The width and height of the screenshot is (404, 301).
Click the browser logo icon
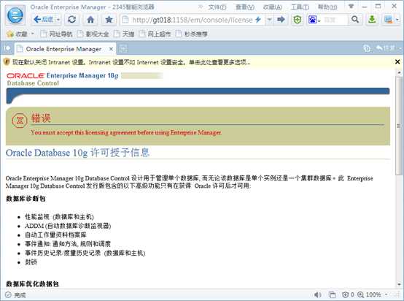pos(15,15)
